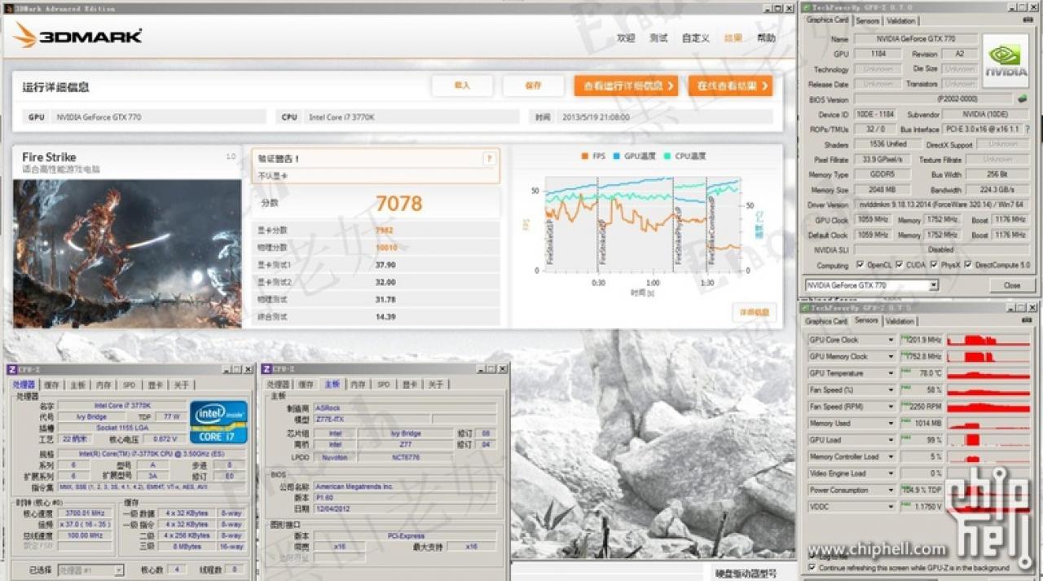Click the 3DMark logo in the header

[x=78, y=35]
